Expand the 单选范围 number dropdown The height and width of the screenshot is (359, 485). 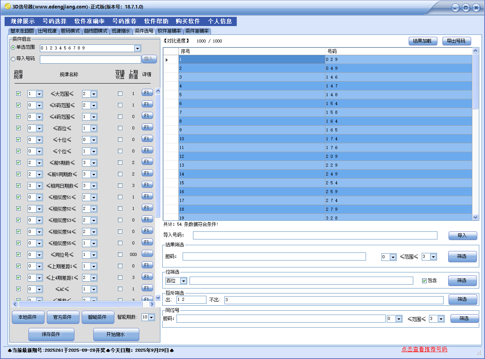(137, 48)
